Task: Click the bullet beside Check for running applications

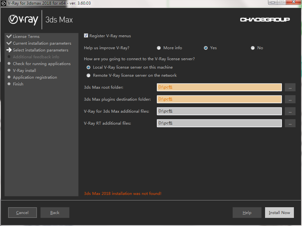Action: (x=9, y=63)
